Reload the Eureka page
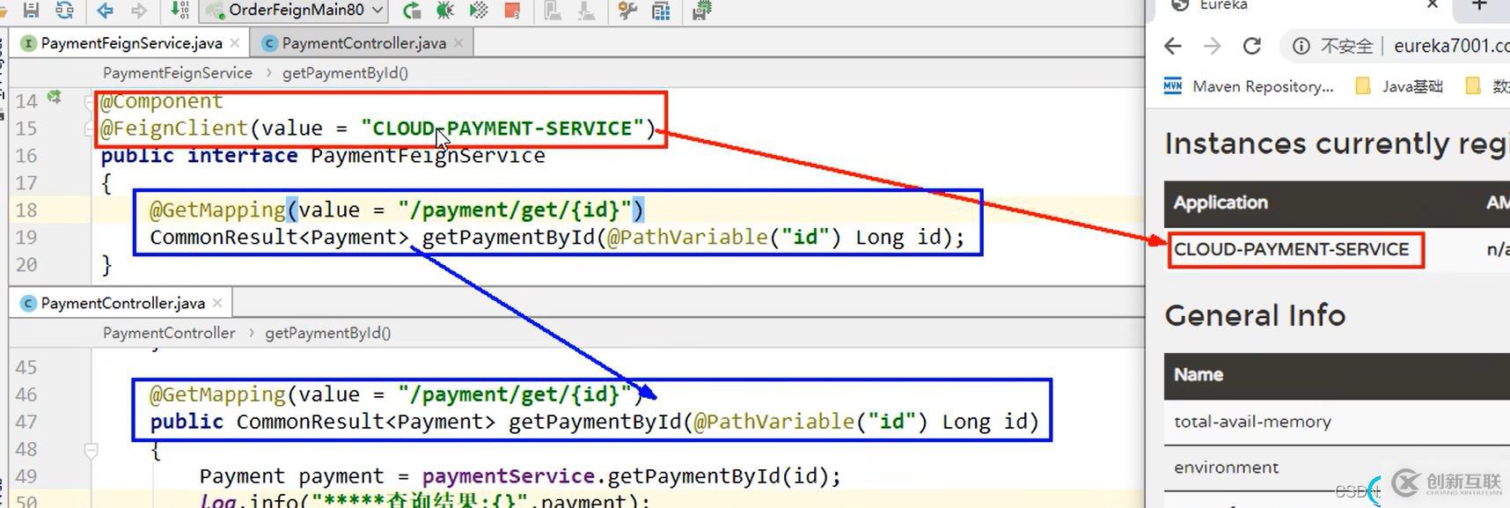Screen dimensions: 1510x508 [x=1252, y=46]
